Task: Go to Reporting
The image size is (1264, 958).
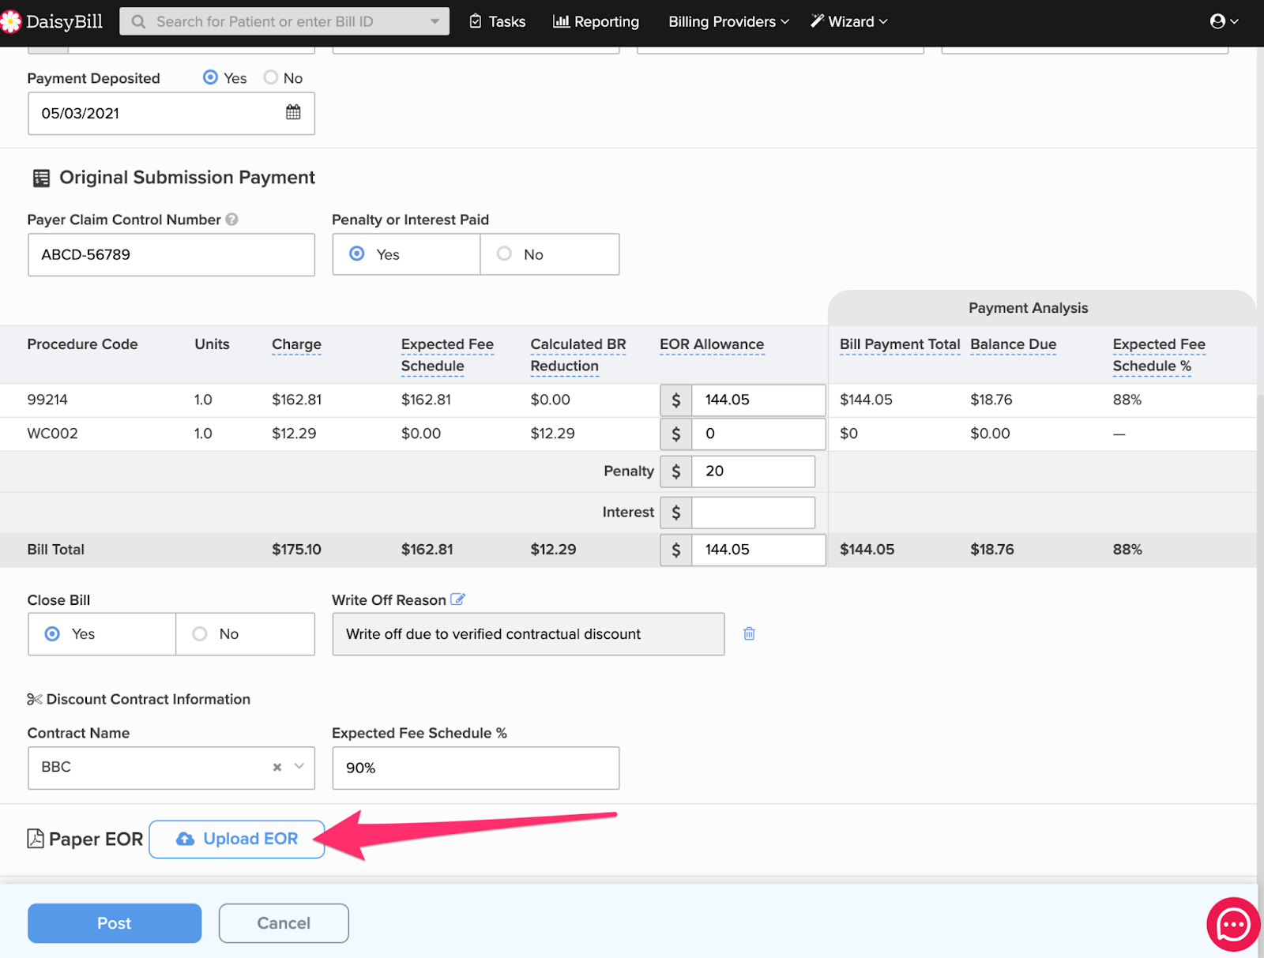Action: pyautogui.click(x=596, y=21)
